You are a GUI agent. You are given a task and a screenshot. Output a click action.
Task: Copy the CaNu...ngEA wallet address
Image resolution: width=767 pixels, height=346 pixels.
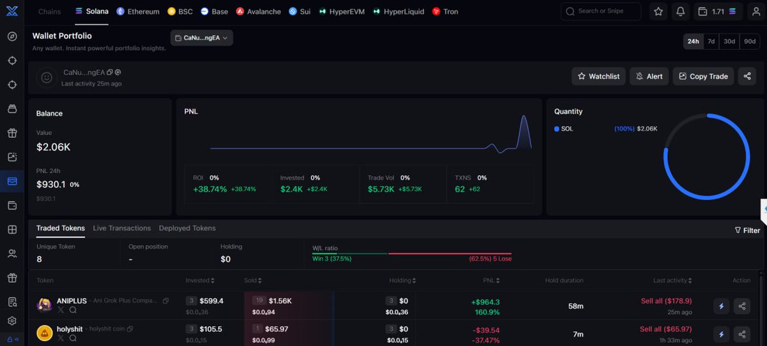click(x=110, y=72)
